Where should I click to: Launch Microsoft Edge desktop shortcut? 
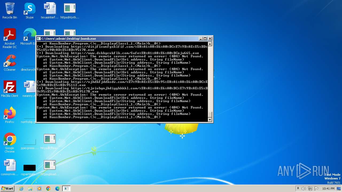29,37
